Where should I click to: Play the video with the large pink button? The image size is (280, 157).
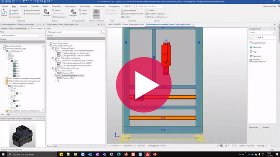pos(144,85)
